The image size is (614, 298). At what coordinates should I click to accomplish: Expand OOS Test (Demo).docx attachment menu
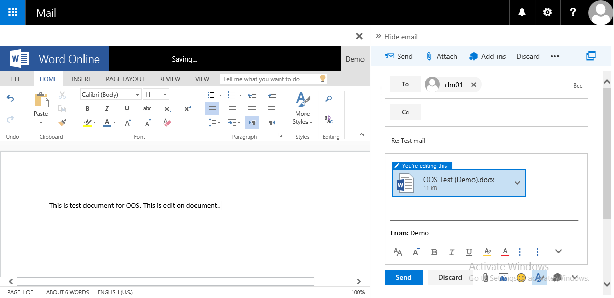click(x=517, y=183)
